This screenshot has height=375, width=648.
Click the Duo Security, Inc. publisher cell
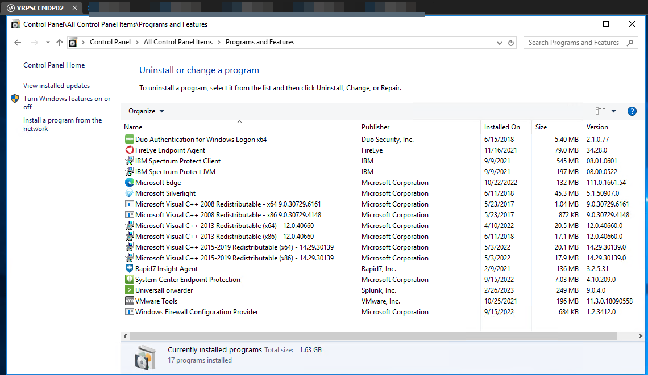pyautogui.click(x=388, y=140)
